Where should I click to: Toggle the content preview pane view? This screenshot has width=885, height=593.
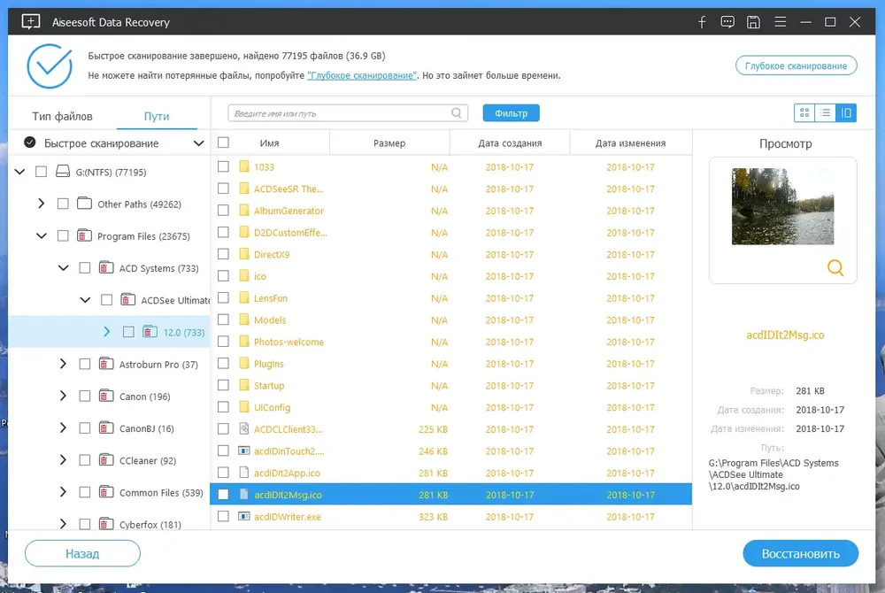pos(846,112)
